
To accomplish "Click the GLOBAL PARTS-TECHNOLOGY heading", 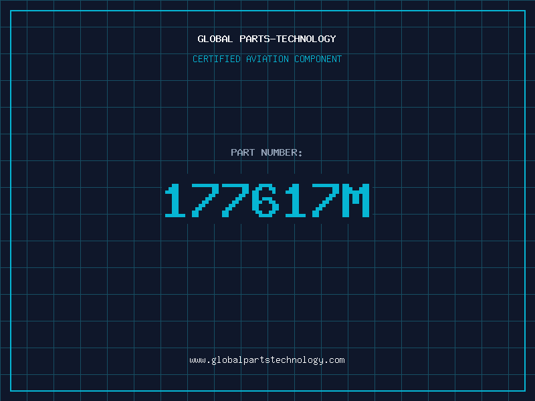I will pyautogui.click(x=267, y=39).
